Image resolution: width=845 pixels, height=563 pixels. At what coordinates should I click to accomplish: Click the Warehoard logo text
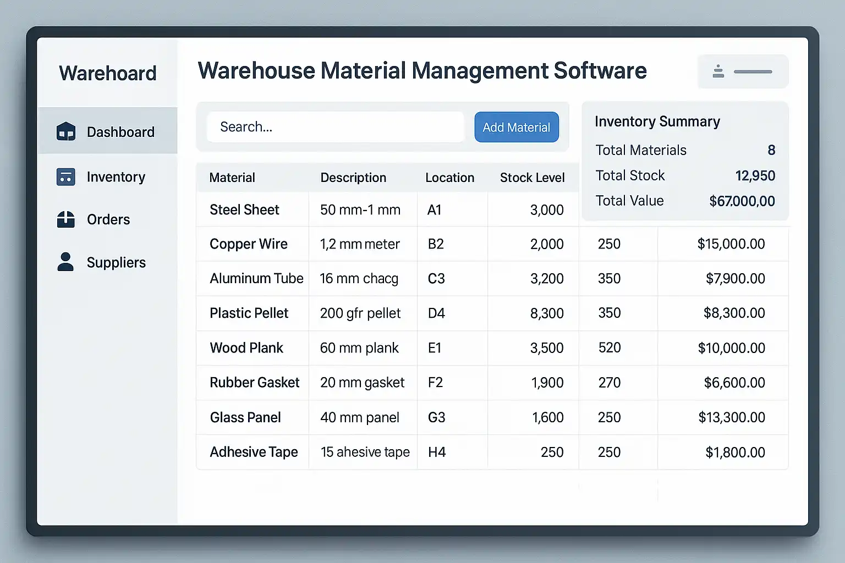[108, 73]
